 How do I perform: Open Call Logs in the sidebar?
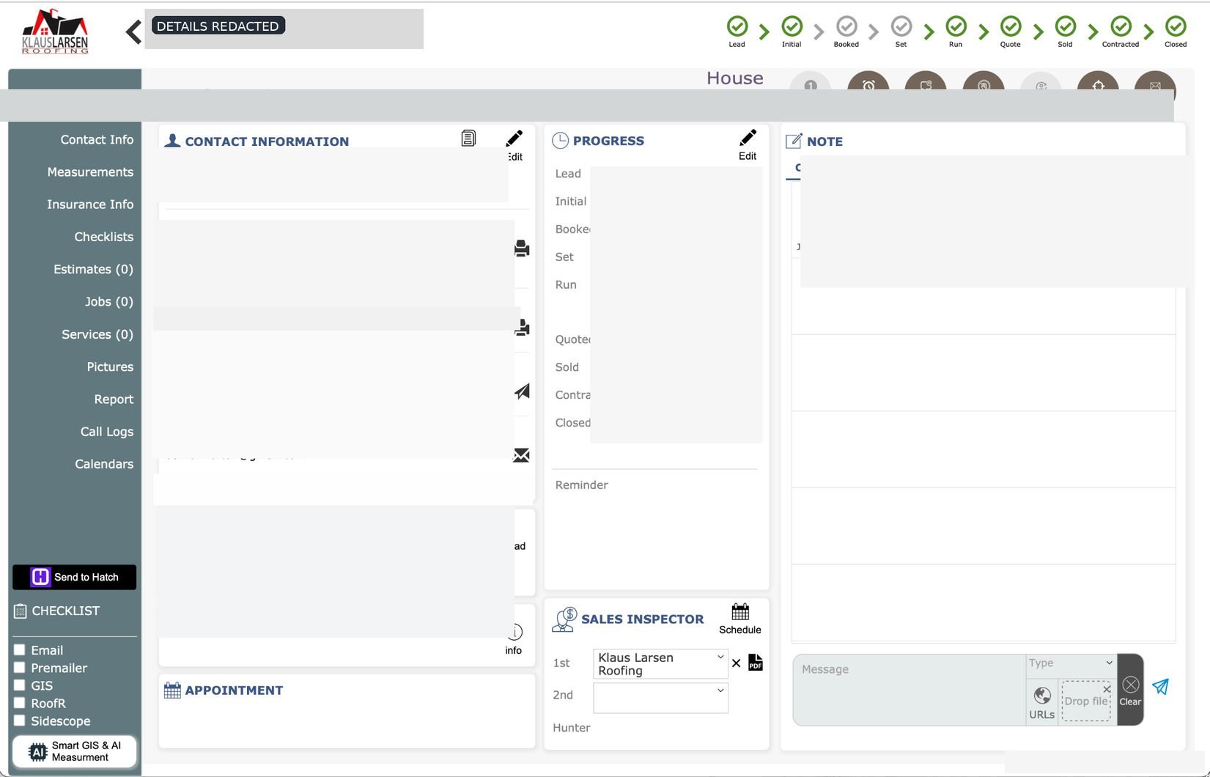[107, 432]
